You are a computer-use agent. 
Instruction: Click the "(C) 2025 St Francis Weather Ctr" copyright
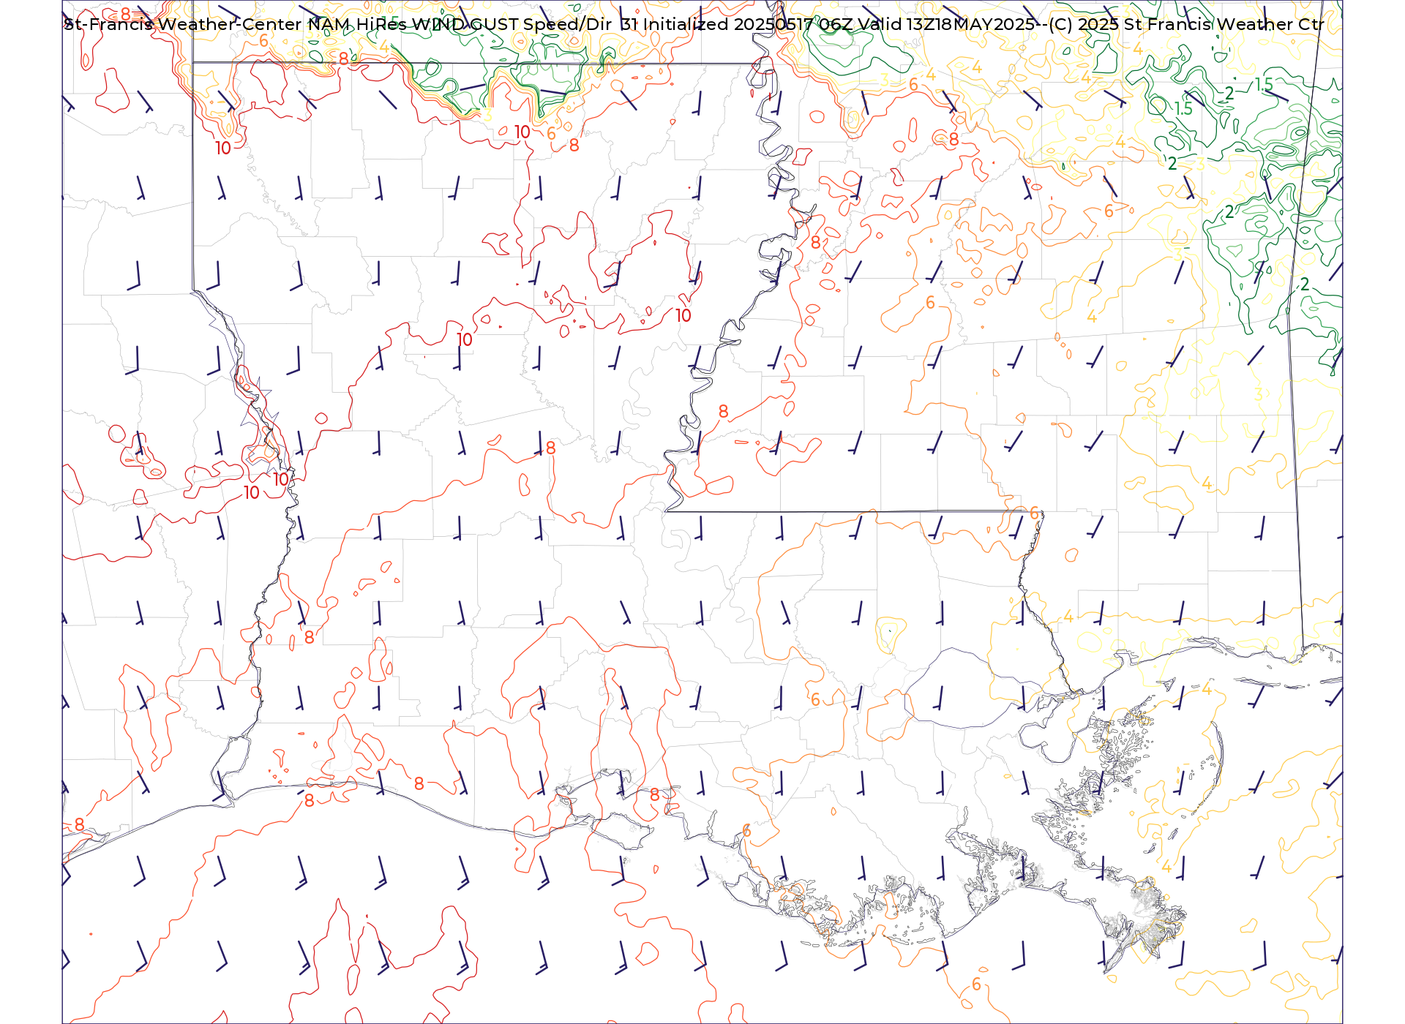pyautogui.click(x=1185, y=24)
